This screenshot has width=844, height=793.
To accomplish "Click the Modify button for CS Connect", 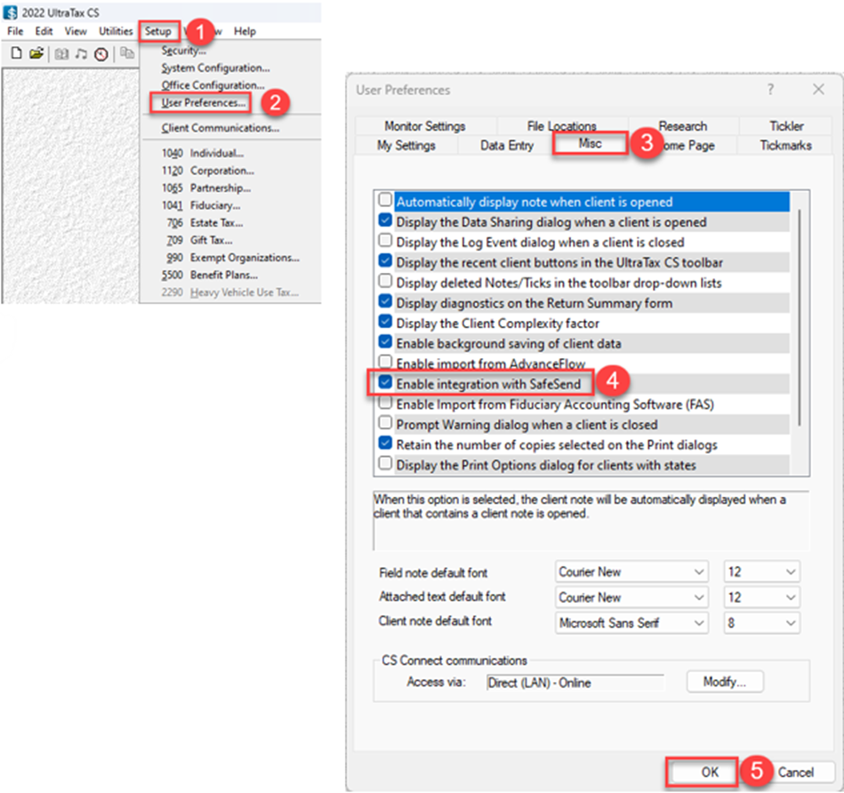I will pos(725,682).
